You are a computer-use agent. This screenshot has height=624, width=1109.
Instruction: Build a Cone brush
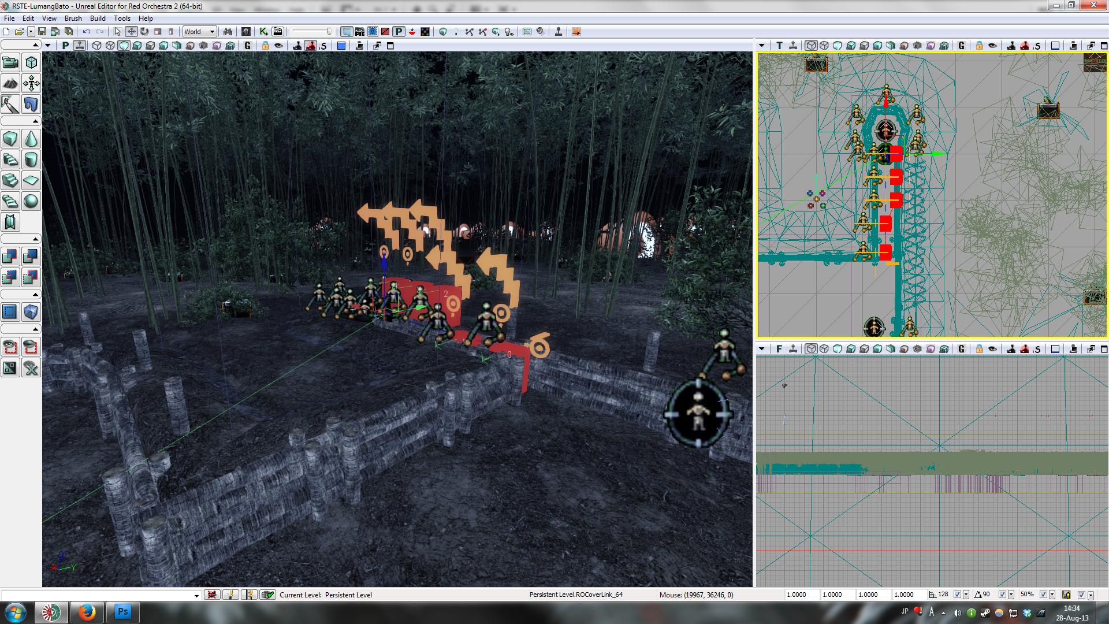(x=31, y=139)
